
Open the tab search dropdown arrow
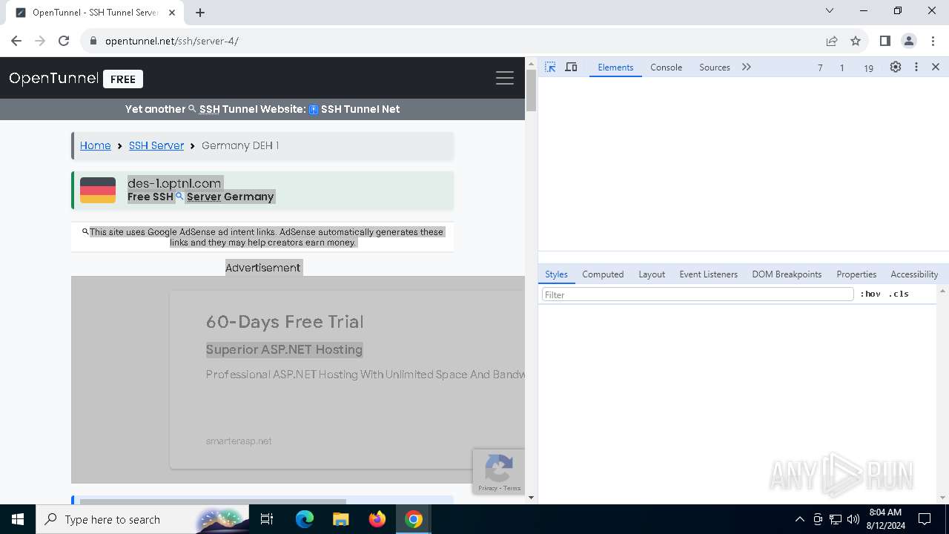(830, 10)
